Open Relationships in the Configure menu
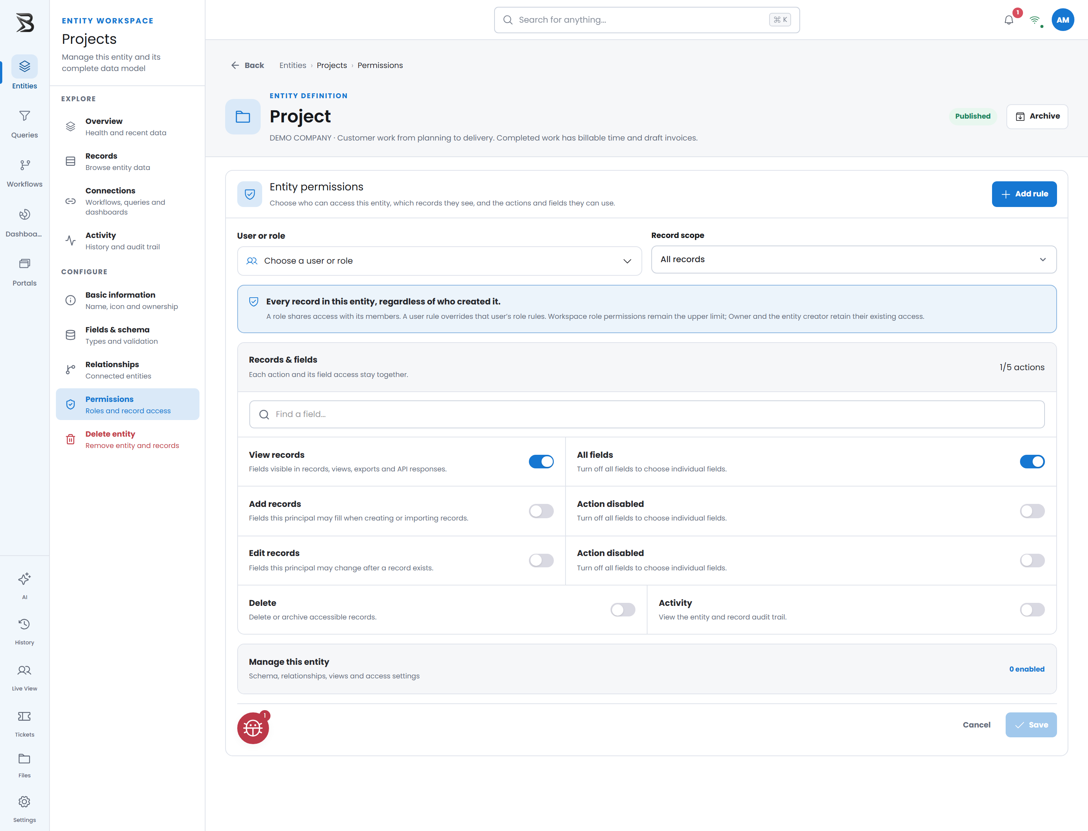This screenshot has width=1088, height=831. [x=128, y=370]
